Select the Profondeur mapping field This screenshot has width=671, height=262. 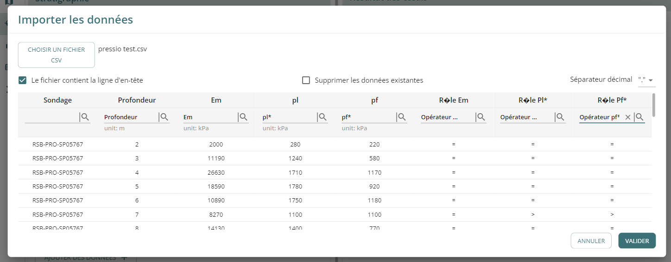pyautogui.click(x=130, y=117)
